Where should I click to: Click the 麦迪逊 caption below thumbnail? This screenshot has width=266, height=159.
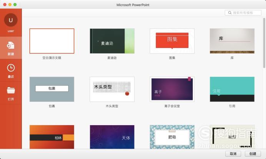click(112, 58)
